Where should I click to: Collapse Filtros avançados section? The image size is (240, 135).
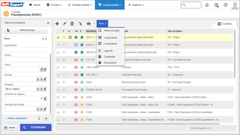click(x=16, y=118)
